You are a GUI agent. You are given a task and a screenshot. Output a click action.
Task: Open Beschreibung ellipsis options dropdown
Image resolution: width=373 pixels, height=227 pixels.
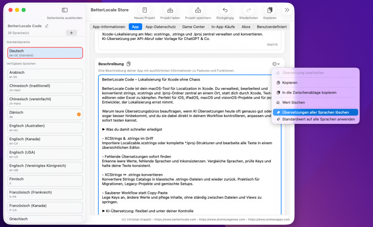[276, 64]
